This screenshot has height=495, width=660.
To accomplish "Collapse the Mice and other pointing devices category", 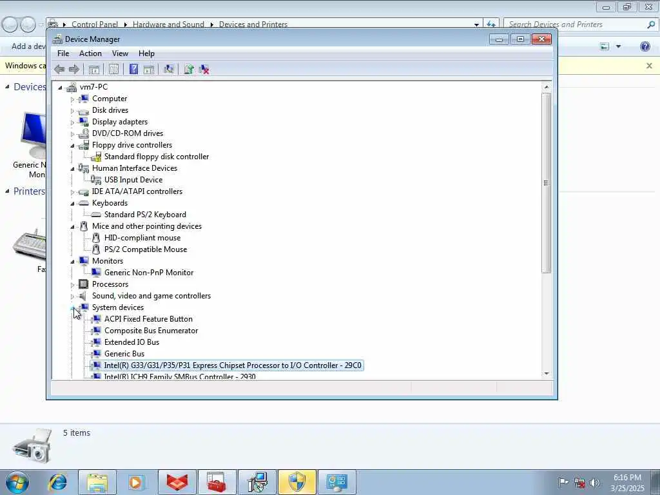I will point(72,227).
